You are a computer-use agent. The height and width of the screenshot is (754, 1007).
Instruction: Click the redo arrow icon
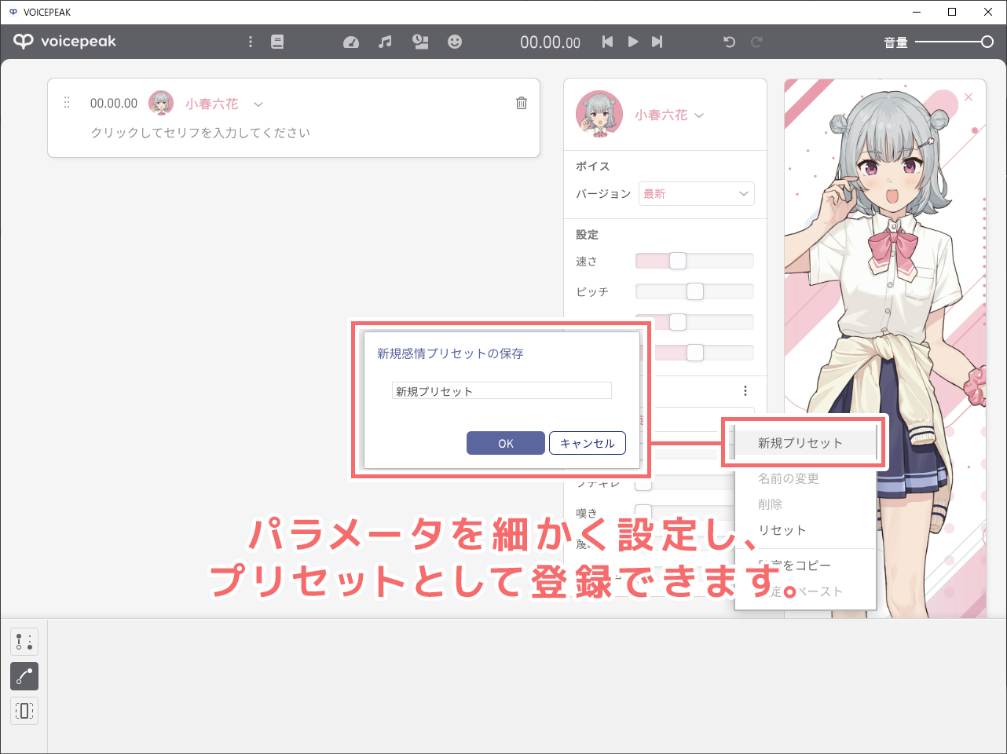(x=756, y=42)
